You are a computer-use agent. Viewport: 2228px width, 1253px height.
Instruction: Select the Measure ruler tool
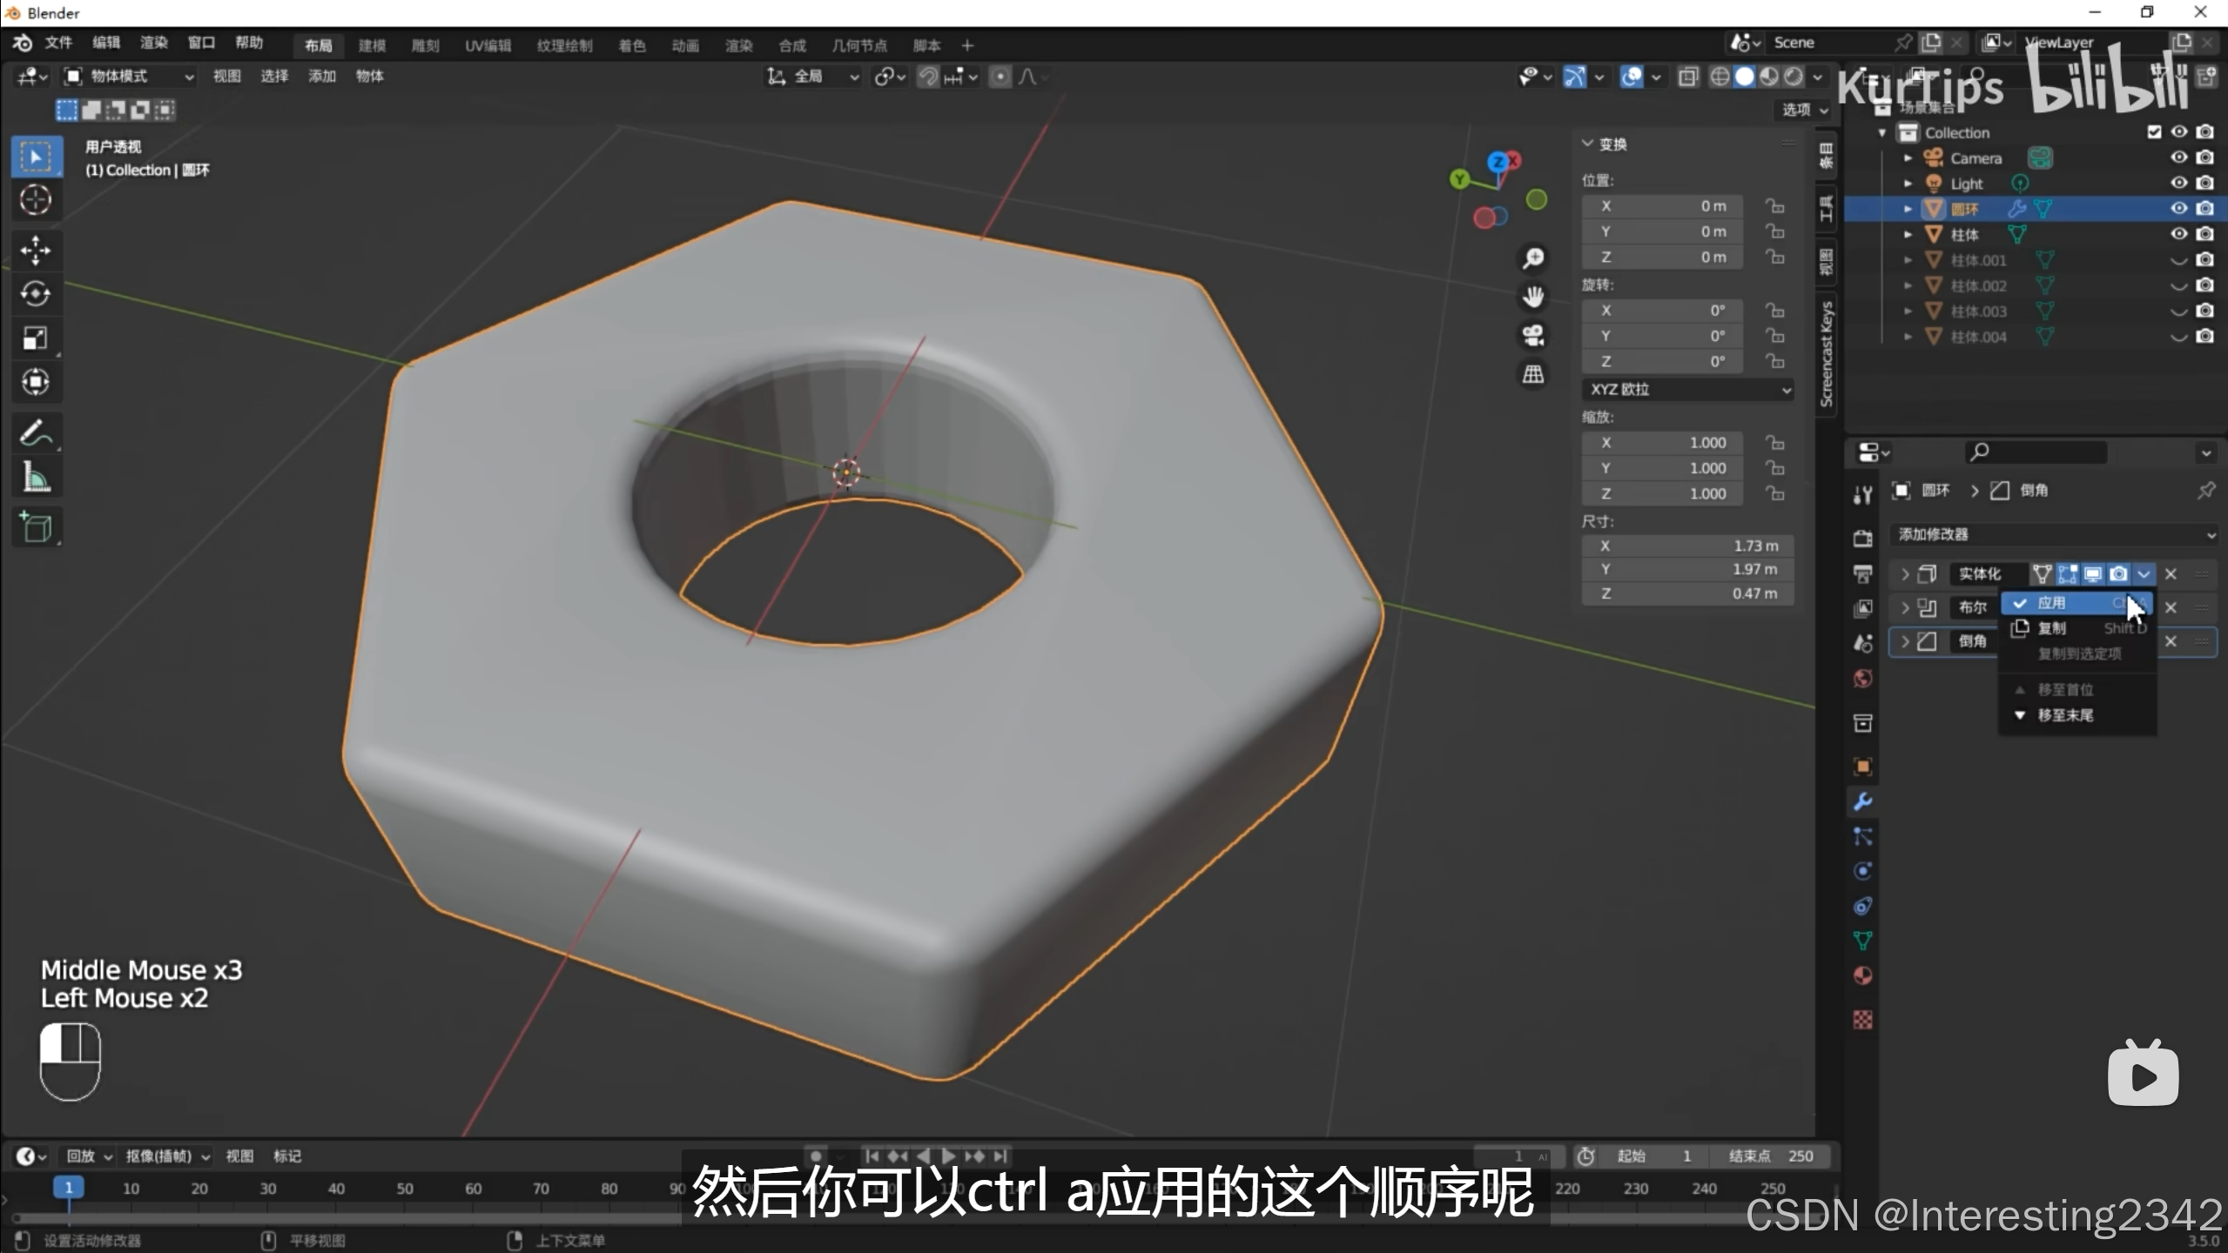tap(35, 478)
